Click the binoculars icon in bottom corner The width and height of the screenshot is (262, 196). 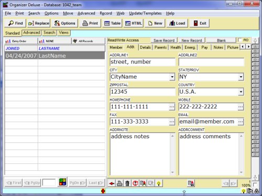[x=256, y=191]
